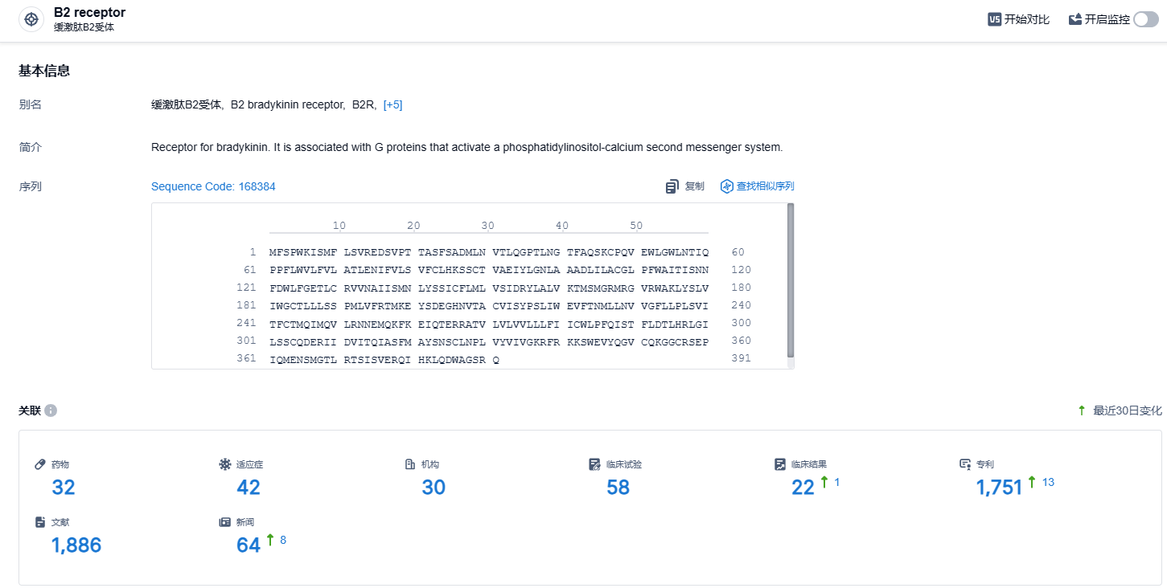Viewport: 1167px width, 588px height.
Task: Click the 临床试验 clinical trials icon
Action: pos(594,464)
